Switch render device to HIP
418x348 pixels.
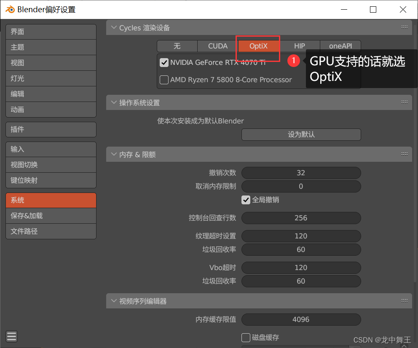[299, 46]
